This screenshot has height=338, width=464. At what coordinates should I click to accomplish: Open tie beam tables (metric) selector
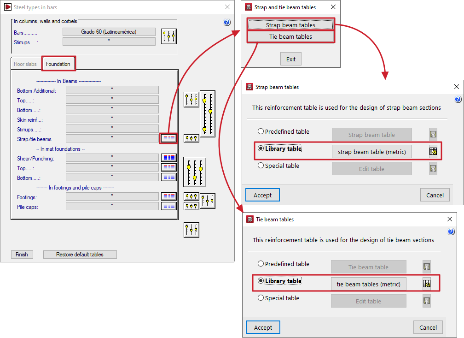point(368,284)
